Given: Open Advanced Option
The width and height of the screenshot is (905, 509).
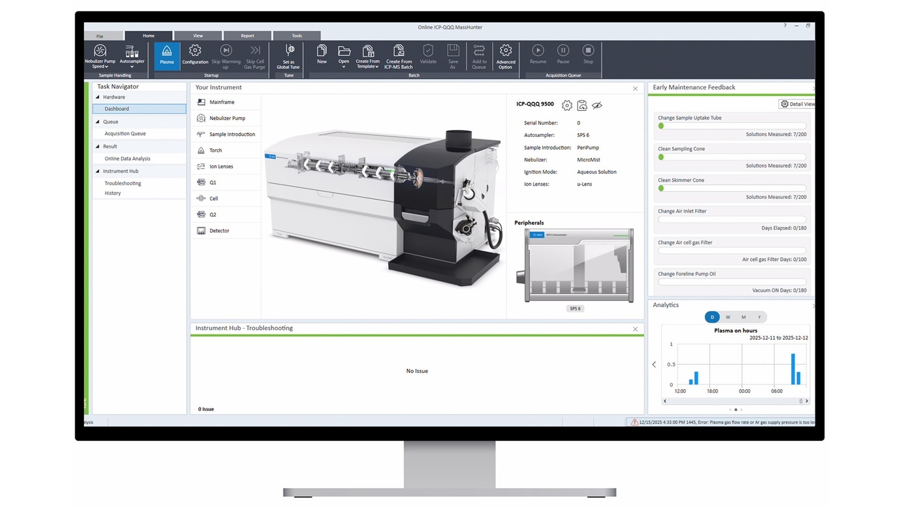Looking at the screenshot, I should pyautogui.click(x=506, y=56).
